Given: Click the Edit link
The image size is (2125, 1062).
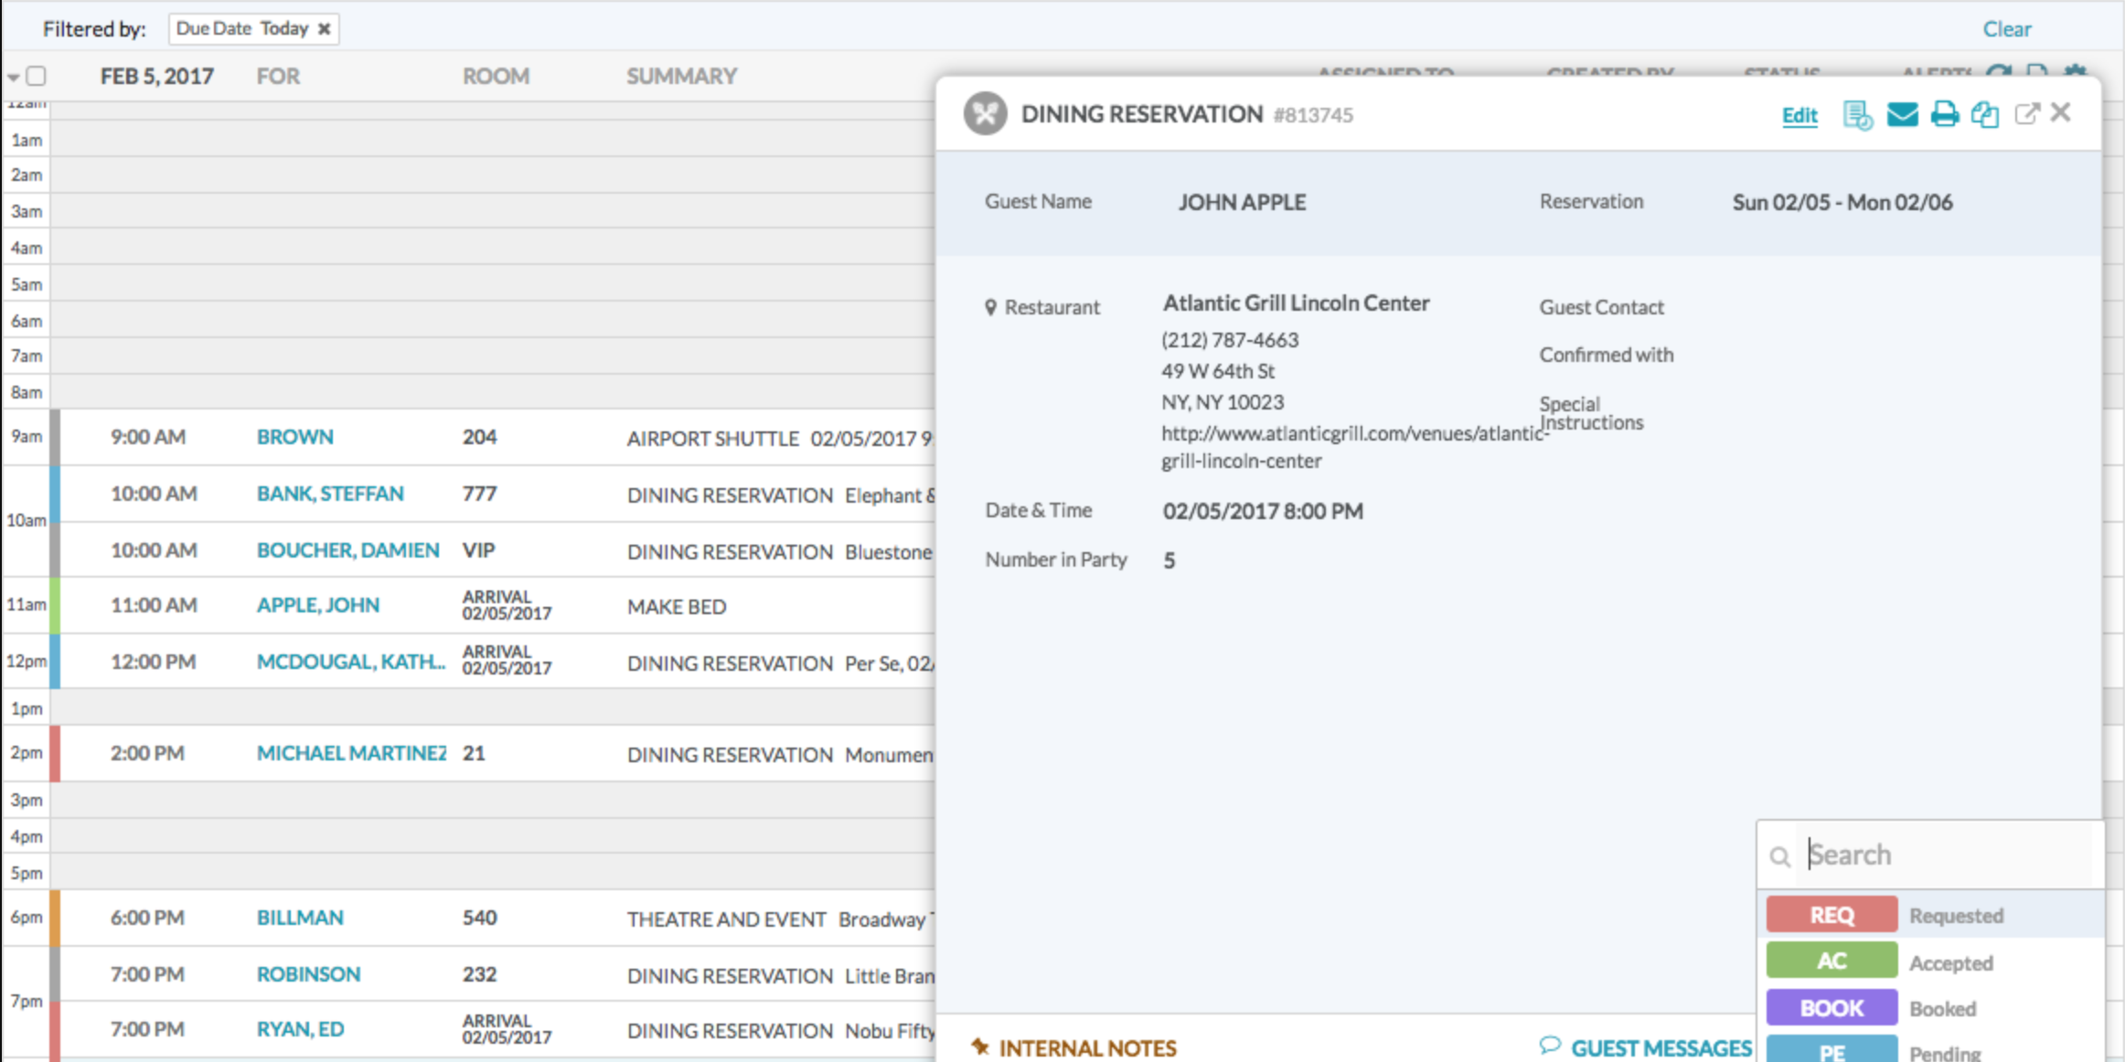Looking at the screenshot, I should pyautogui.click(x=1799, y=115).
